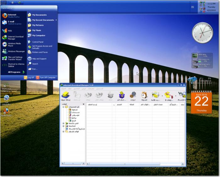This screenshot has width=220, height=177.
Task: Open the Help (تعليمات) menu in IDM
Action: pos(91,89)
